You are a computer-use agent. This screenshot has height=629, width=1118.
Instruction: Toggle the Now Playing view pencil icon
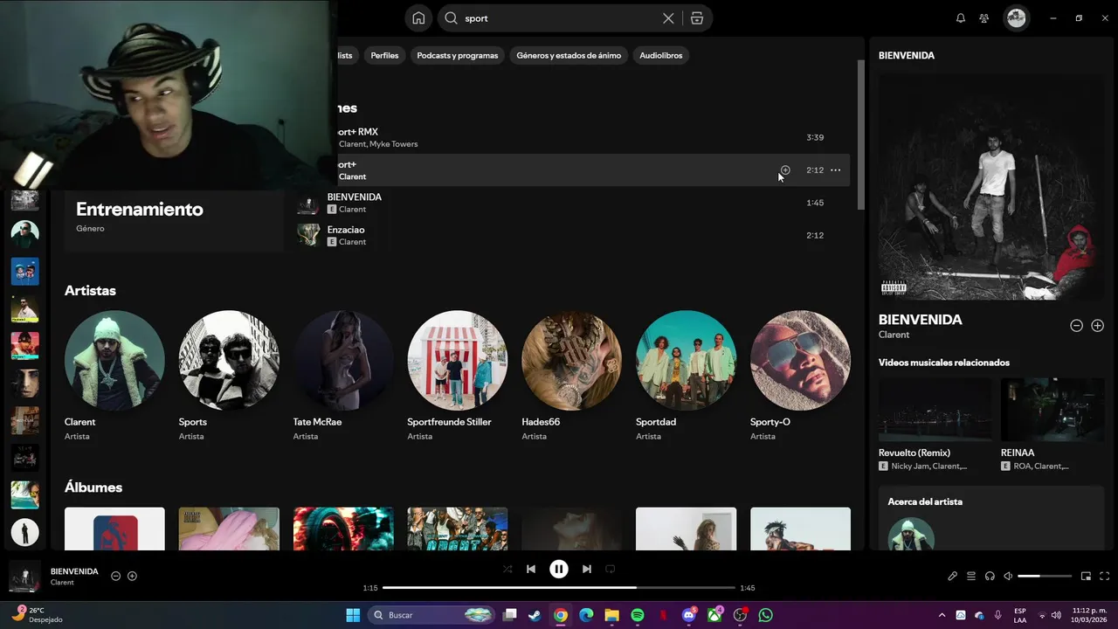click(953, 577)
